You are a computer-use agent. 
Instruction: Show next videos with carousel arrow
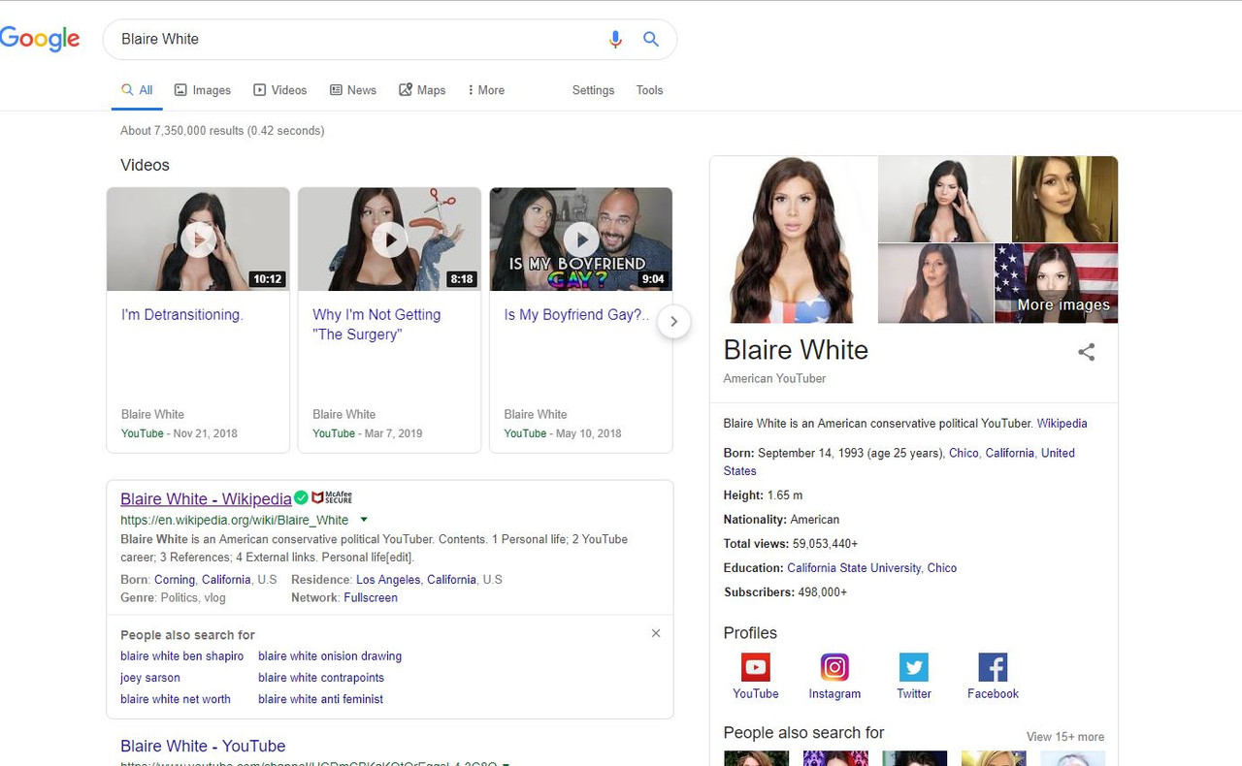click(673, 321)
